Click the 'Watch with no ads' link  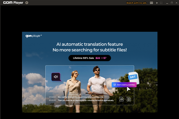tap(136, 3)
